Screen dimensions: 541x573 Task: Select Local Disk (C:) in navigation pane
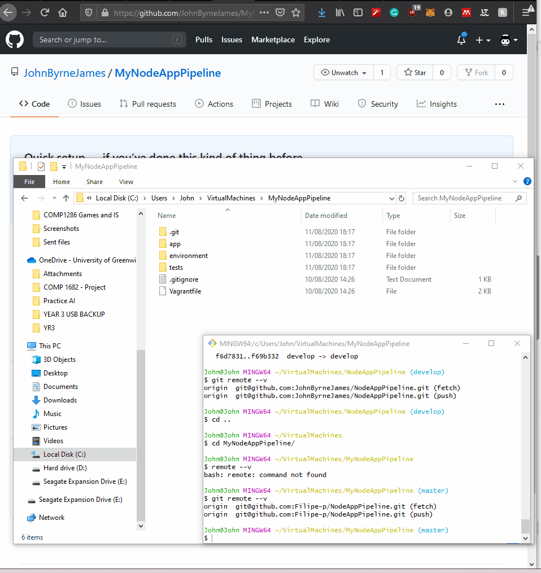tap(64, 454)
